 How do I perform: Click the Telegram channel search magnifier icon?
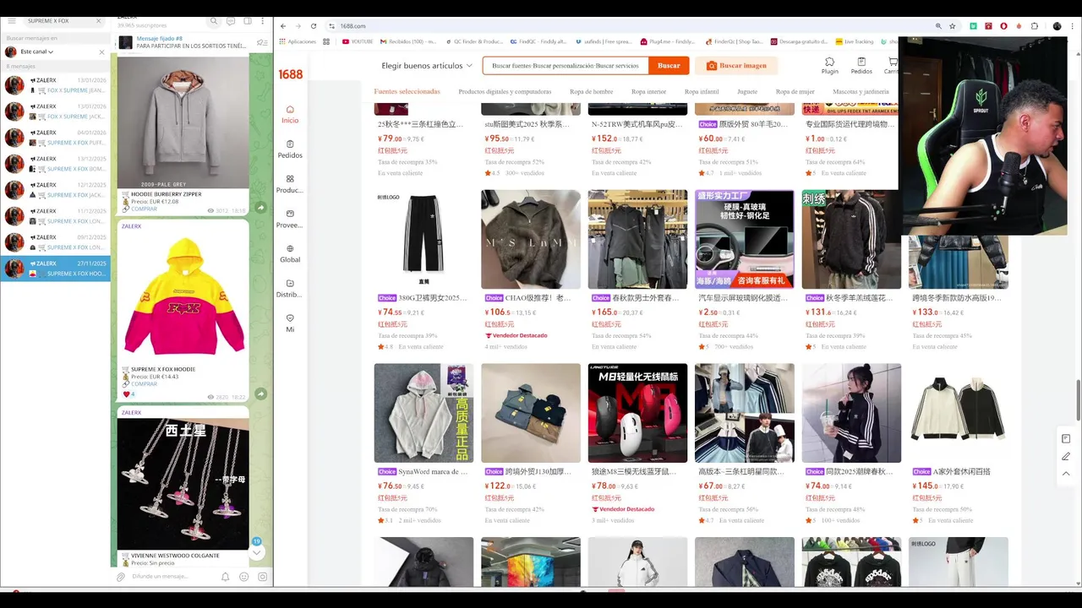coord(214,21)
